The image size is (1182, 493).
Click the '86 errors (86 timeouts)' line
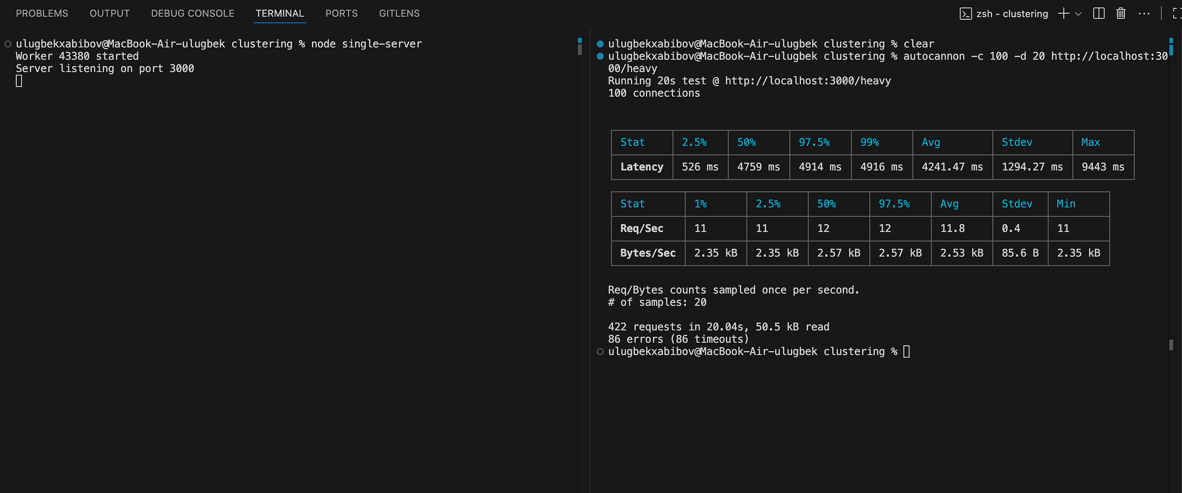[x=679, y=339]
